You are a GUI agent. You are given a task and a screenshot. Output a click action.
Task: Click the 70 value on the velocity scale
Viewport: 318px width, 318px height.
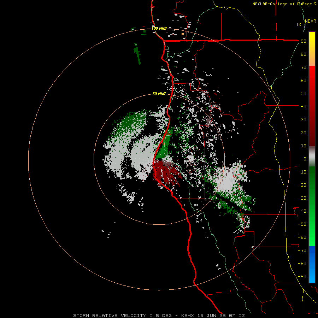[x=304, y=67]
